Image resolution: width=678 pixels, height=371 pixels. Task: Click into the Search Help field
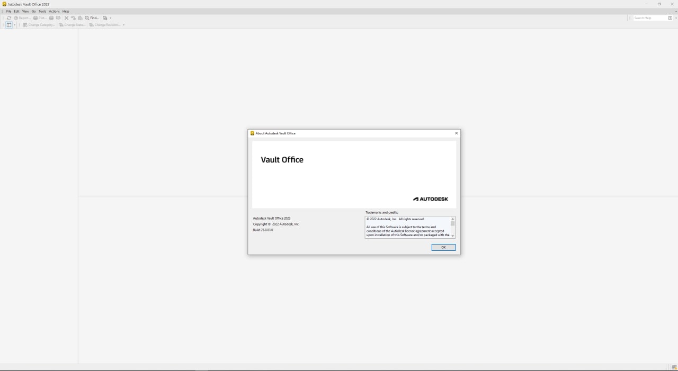point(649,18)
